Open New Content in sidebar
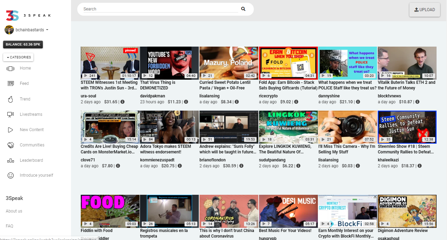Image resolution: width=447 pixels, height=240 pixels. coord(32,130)
